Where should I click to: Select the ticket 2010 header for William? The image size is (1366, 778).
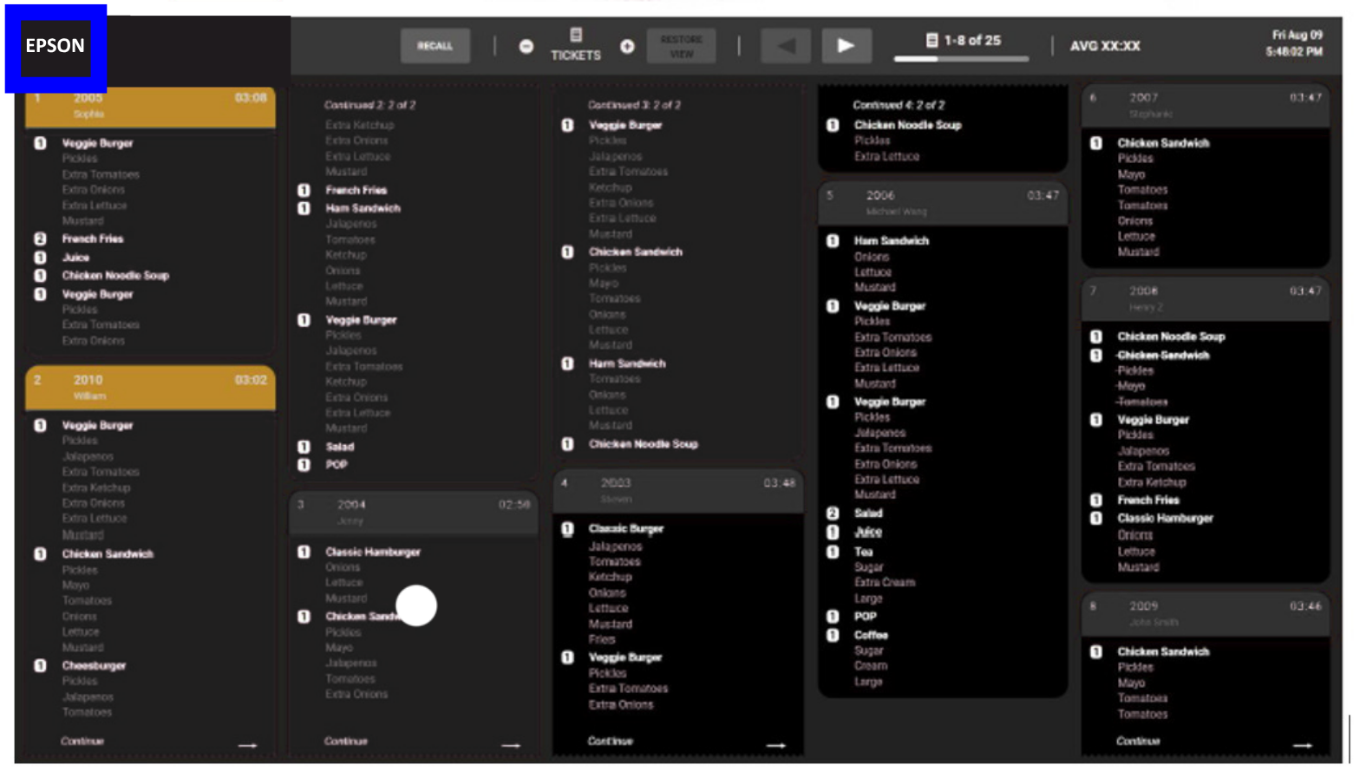click(151, 387)
